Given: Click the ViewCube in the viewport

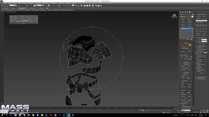Looking at the screenshot, I should 174,16.
